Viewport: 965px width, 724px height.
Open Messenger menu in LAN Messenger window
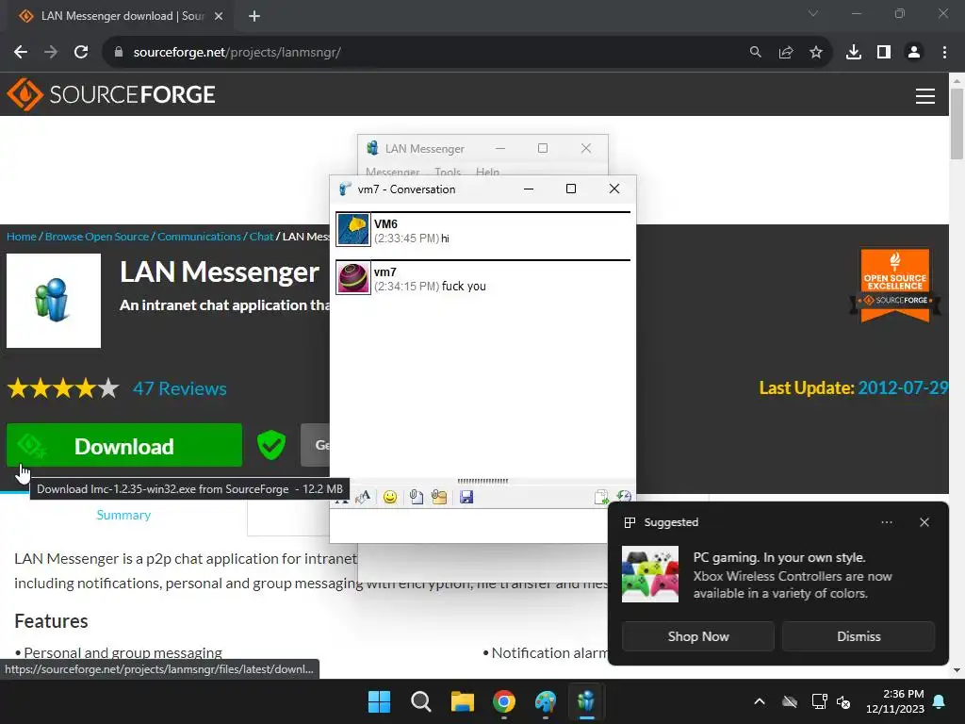coord(393,172)
